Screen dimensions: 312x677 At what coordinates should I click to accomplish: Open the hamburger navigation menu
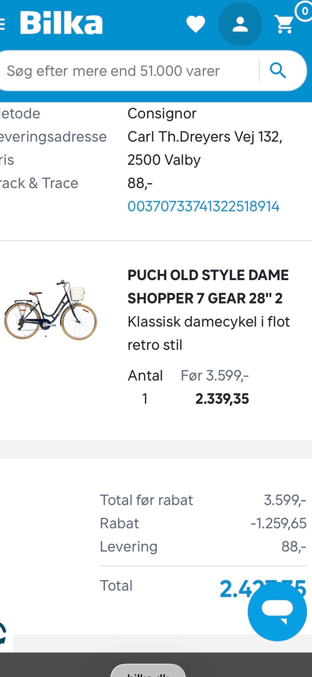click(x=3, y=24)
